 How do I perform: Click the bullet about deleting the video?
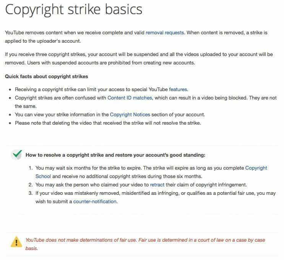(x=107, y=123)
